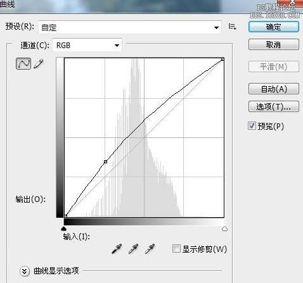Open the 预设(R) preset dropdown
The image size is (303, 283).
(x=130, y=27)
